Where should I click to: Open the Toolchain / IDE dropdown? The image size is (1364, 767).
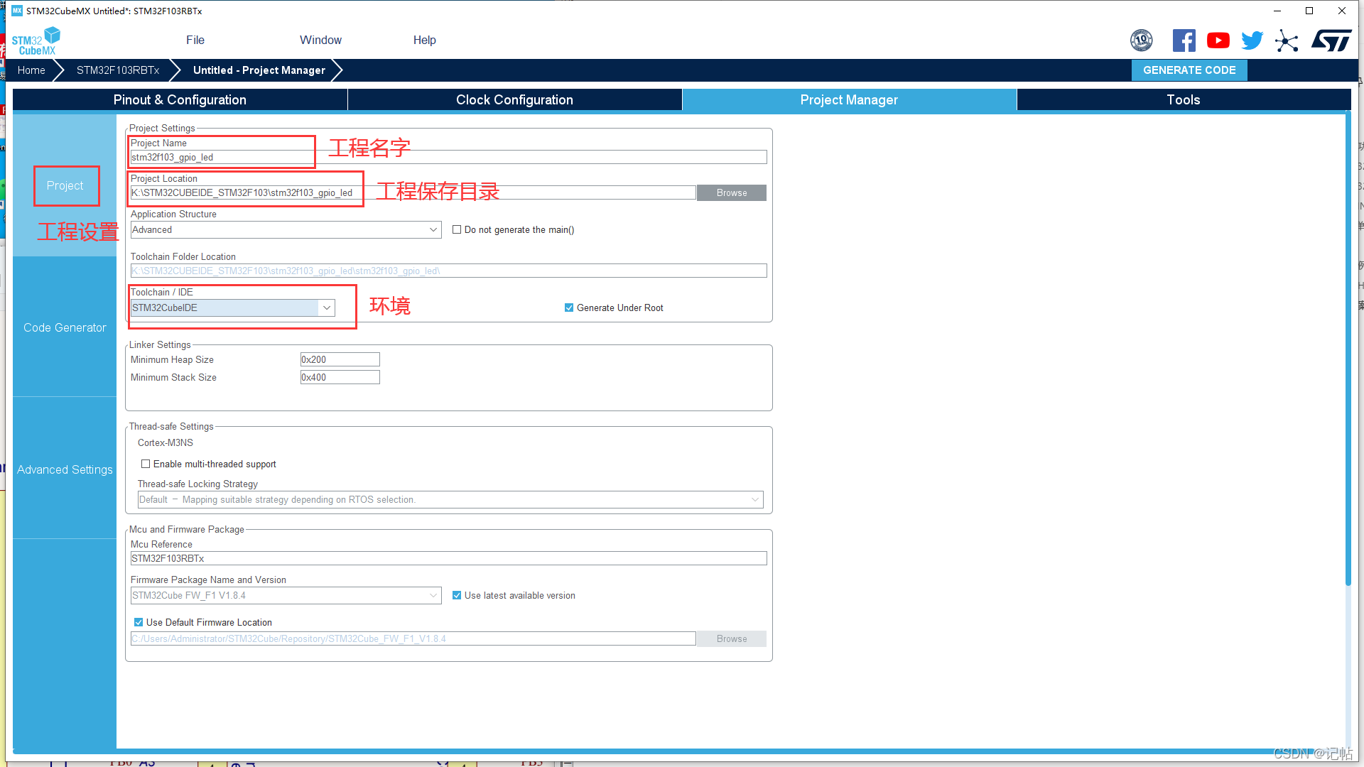tap(326, 308)
